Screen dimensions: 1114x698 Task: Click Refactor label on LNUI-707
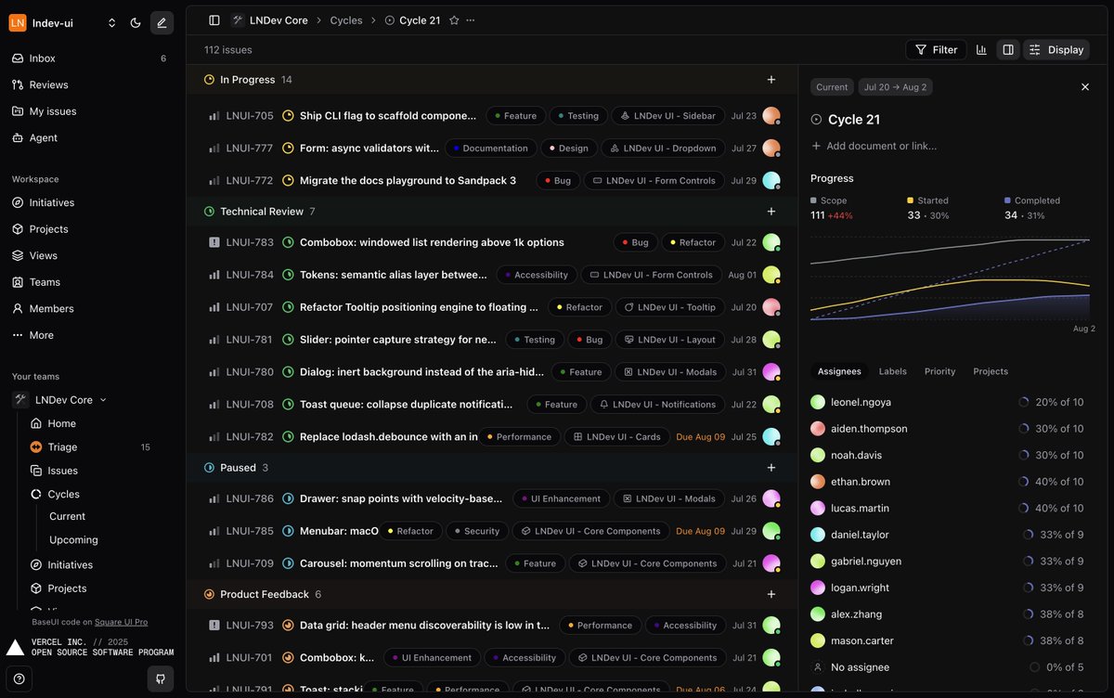pyautogui.click(x=579, y=307)
